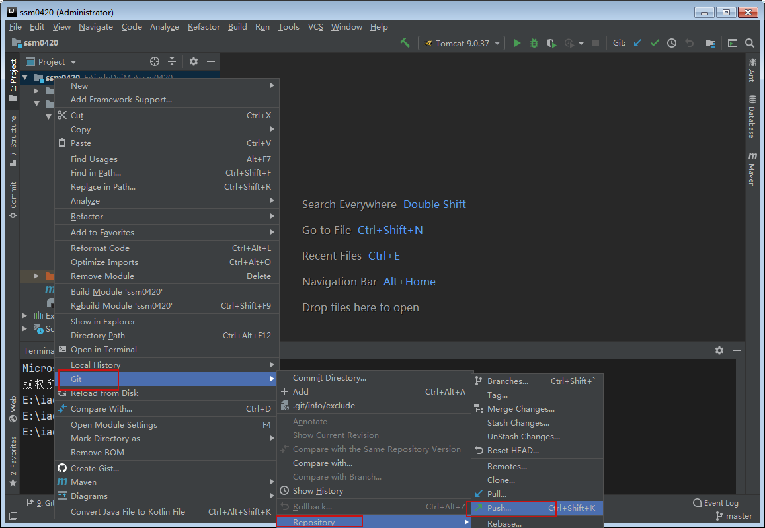Viewport: 765px width, 528px height.
Task: Open the Favorites tool window tab
Action: click(13, 461)
